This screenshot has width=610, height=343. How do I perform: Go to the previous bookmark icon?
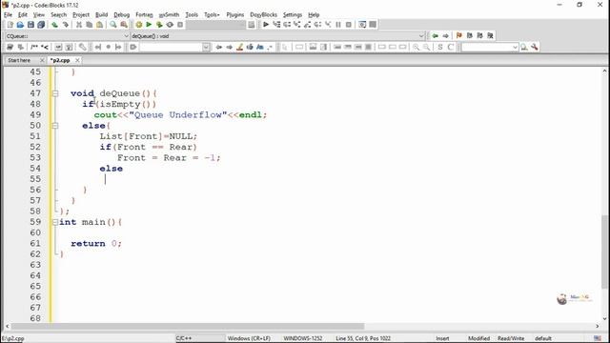(470, 36)
